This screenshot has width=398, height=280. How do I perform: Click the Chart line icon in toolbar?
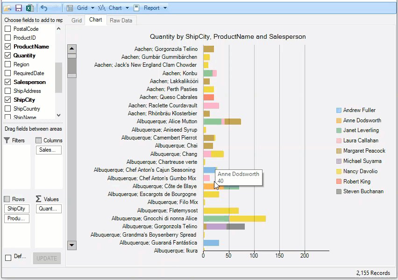point(101,8)
